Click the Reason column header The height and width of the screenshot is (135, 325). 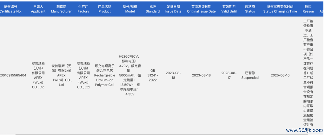coord(308,9)
